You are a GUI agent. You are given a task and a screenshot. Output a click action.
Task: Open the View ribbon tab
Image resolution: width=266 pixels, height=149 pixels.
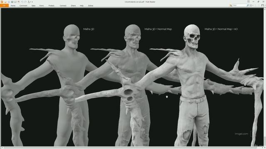point(33,5)
